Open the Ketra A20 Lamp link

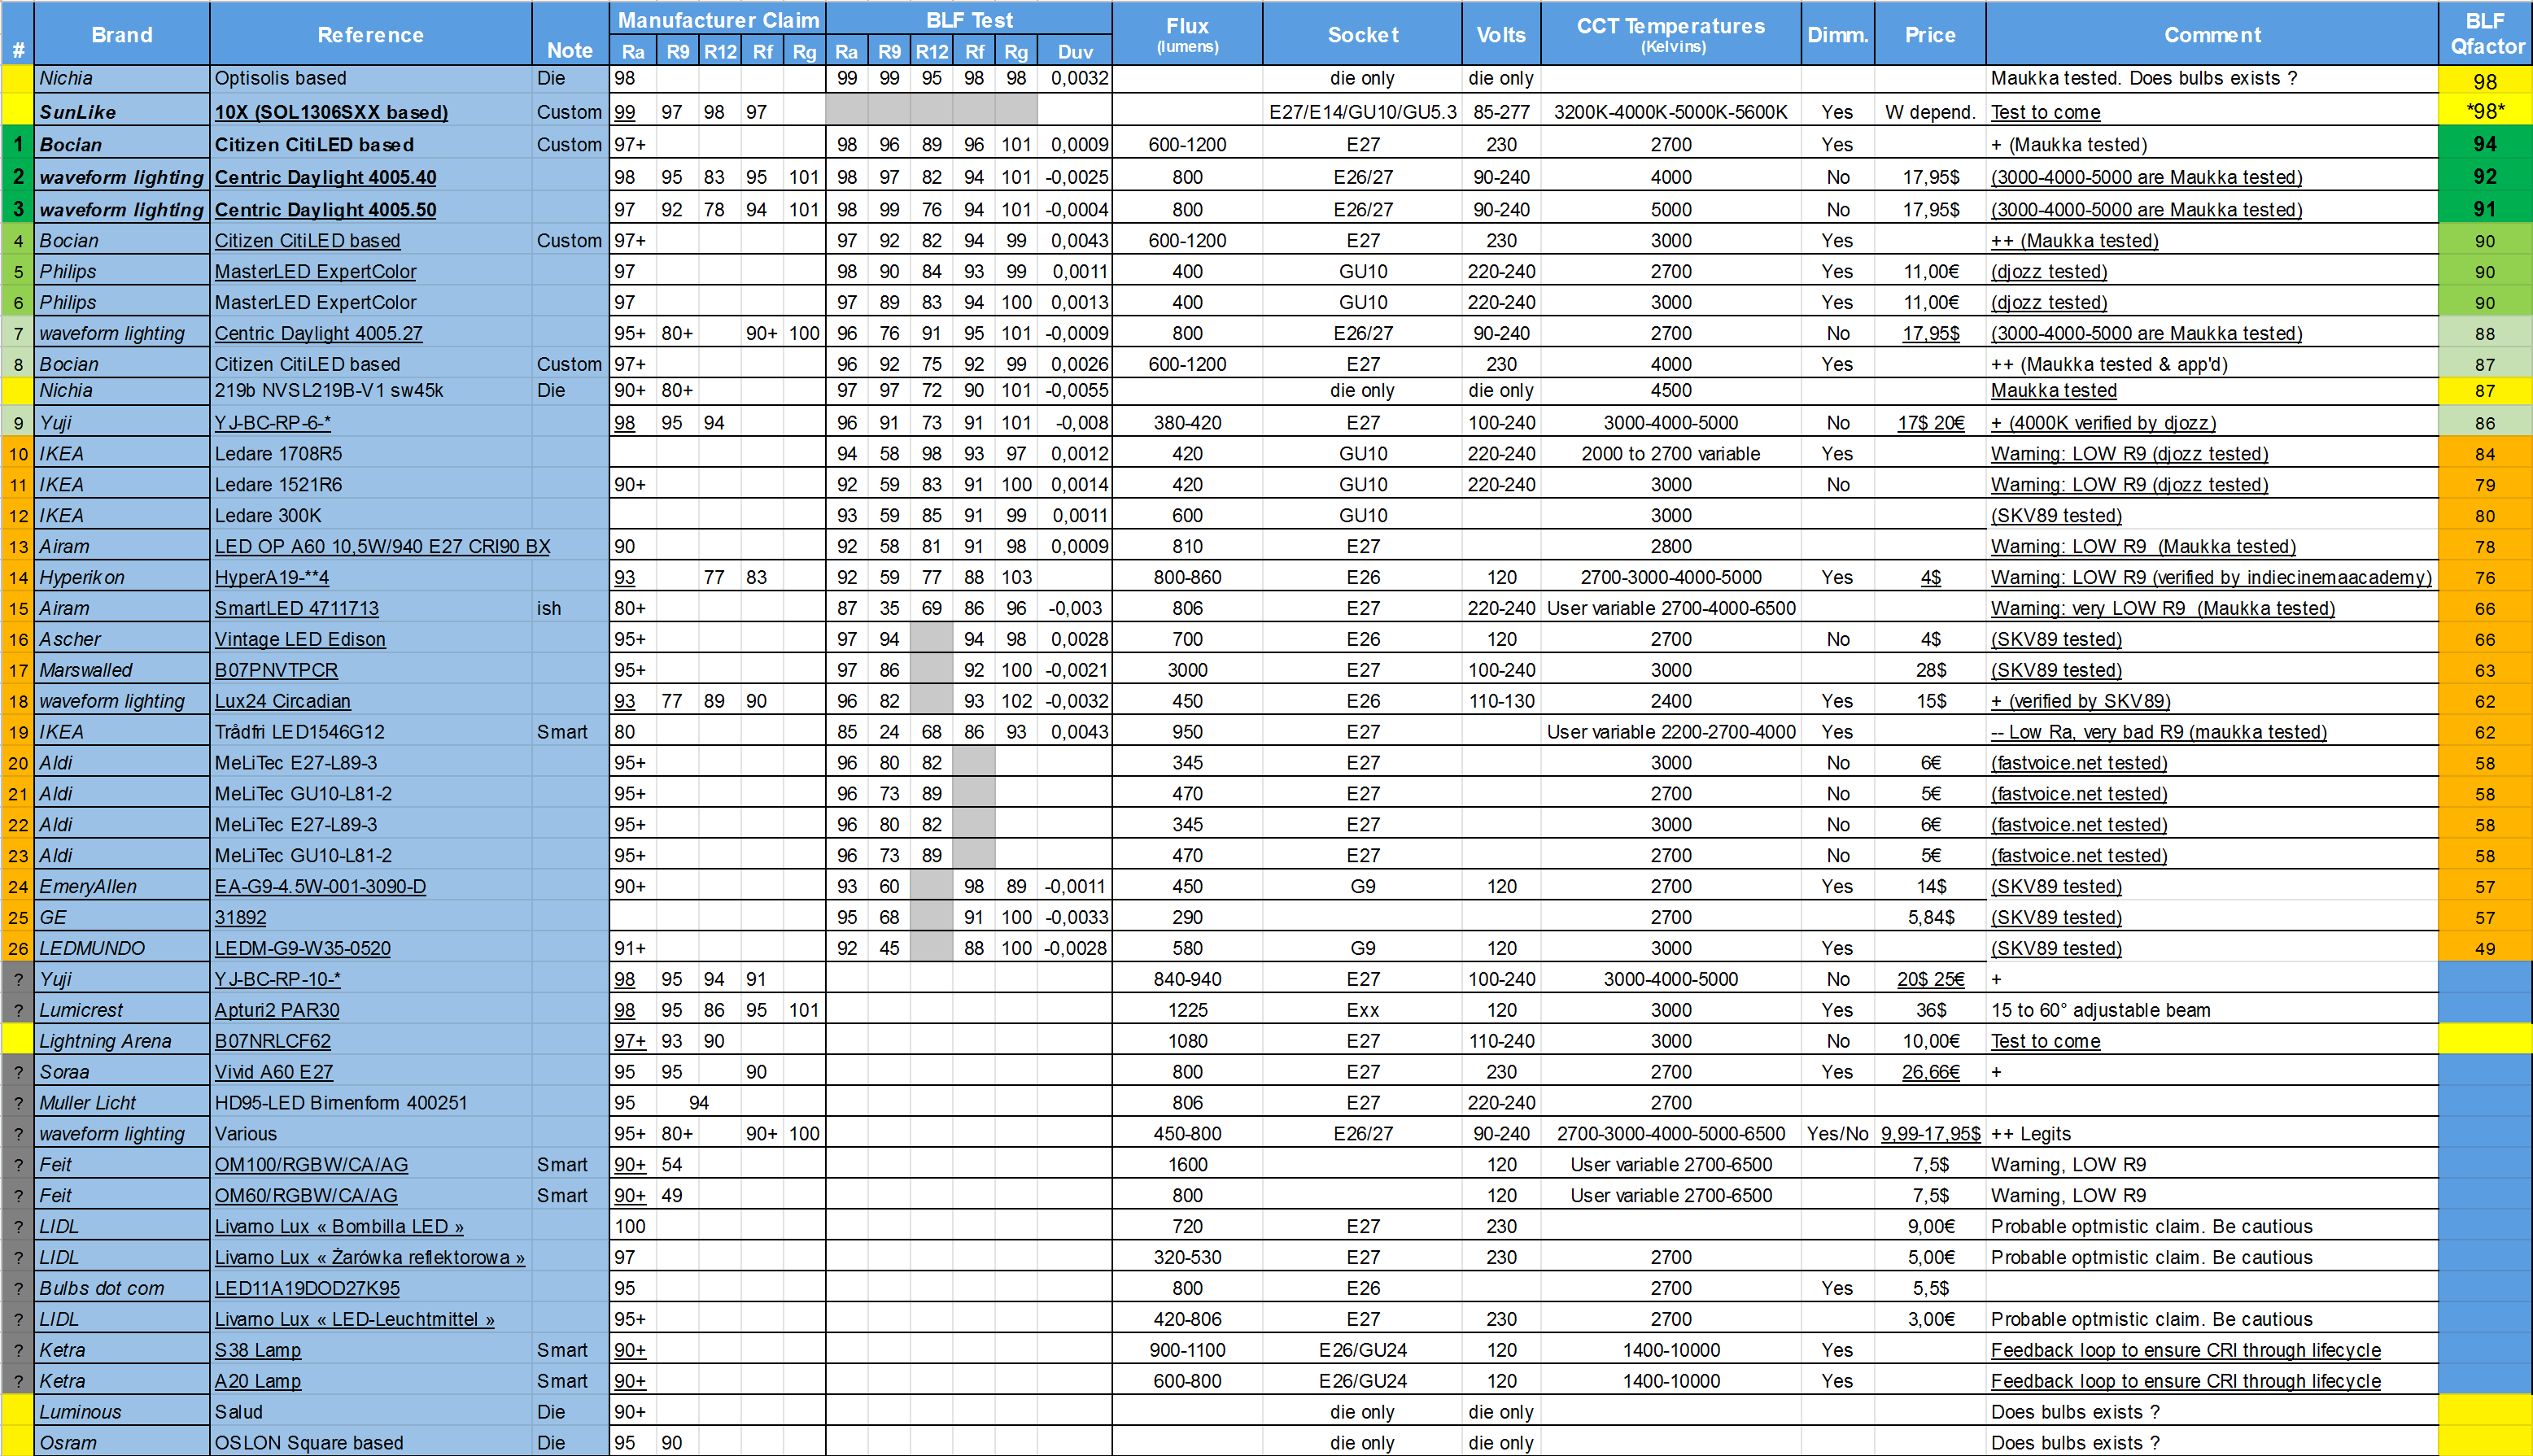click(257, 1381)
